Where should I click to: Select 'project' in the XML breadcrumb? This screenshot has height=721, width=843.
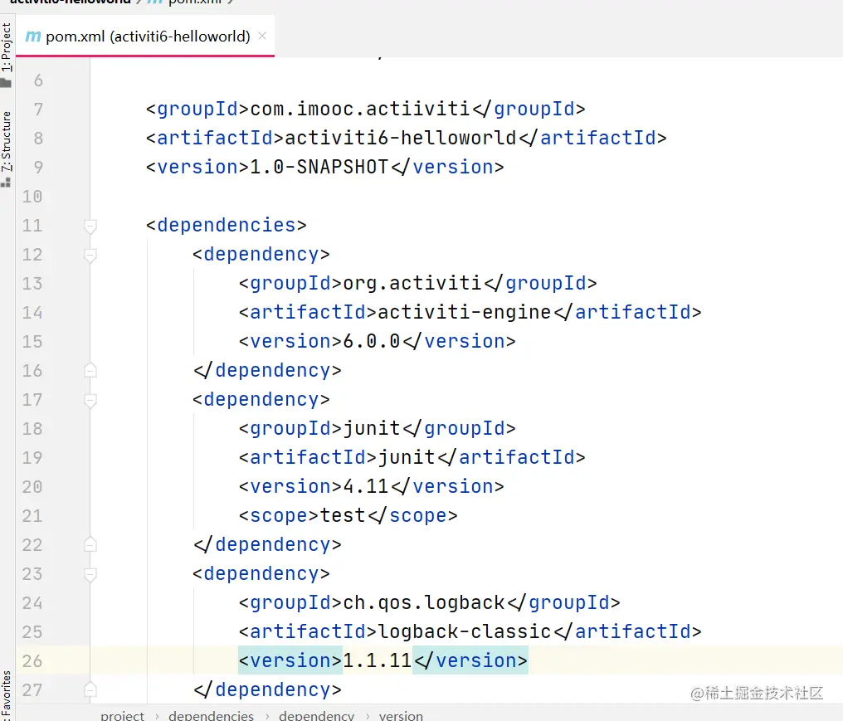pos(123,716)
